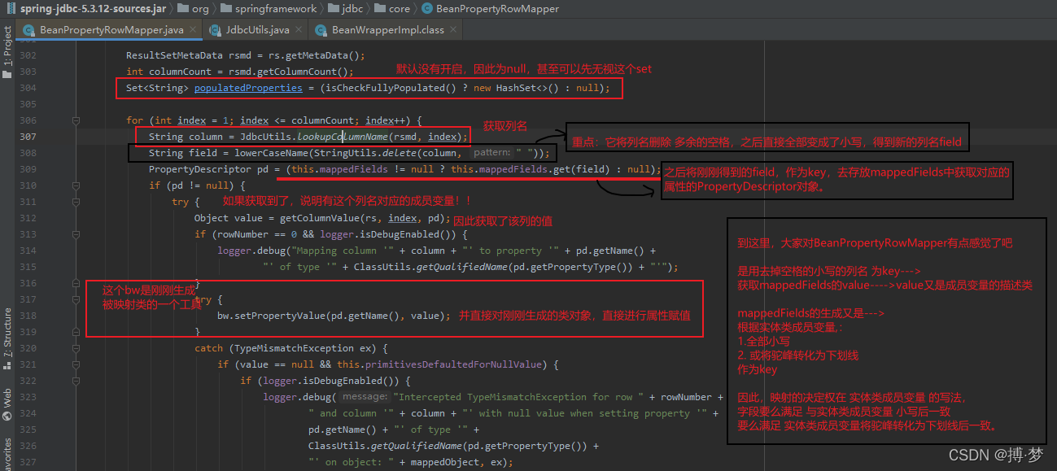Collapse the if block at line 313
Viewport: 1057px width, 471px height.
76,234
